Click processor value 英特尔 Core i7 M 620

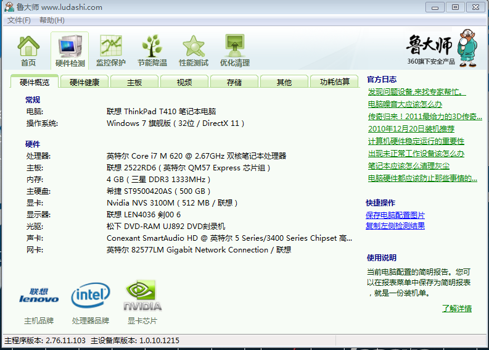point(197,156)
